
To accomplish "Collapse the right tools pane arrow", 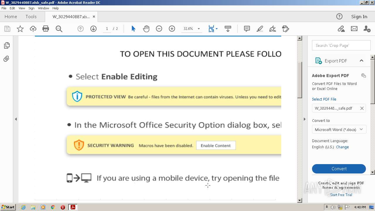I will click(304, 119).
